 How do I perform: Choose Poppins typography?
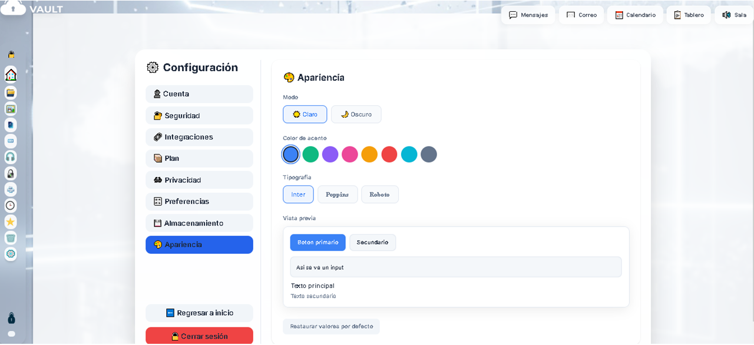[x=338, y=194]
